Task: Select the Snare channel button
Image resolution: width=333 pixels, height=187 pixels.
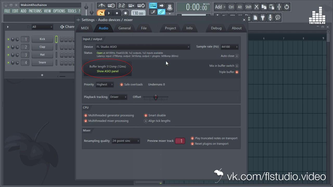Action: pos(42,62)
